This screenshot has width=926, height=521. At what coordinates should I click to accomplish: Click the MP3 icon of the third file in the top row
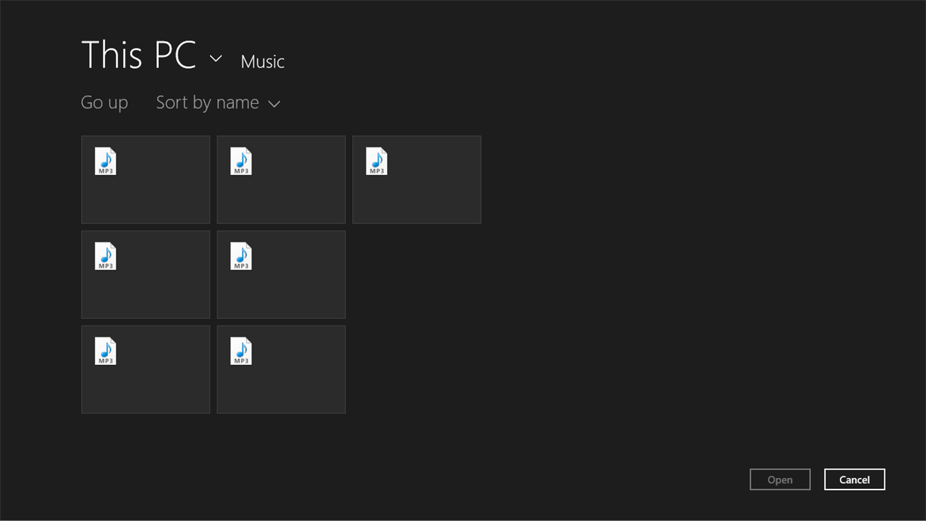377,161
